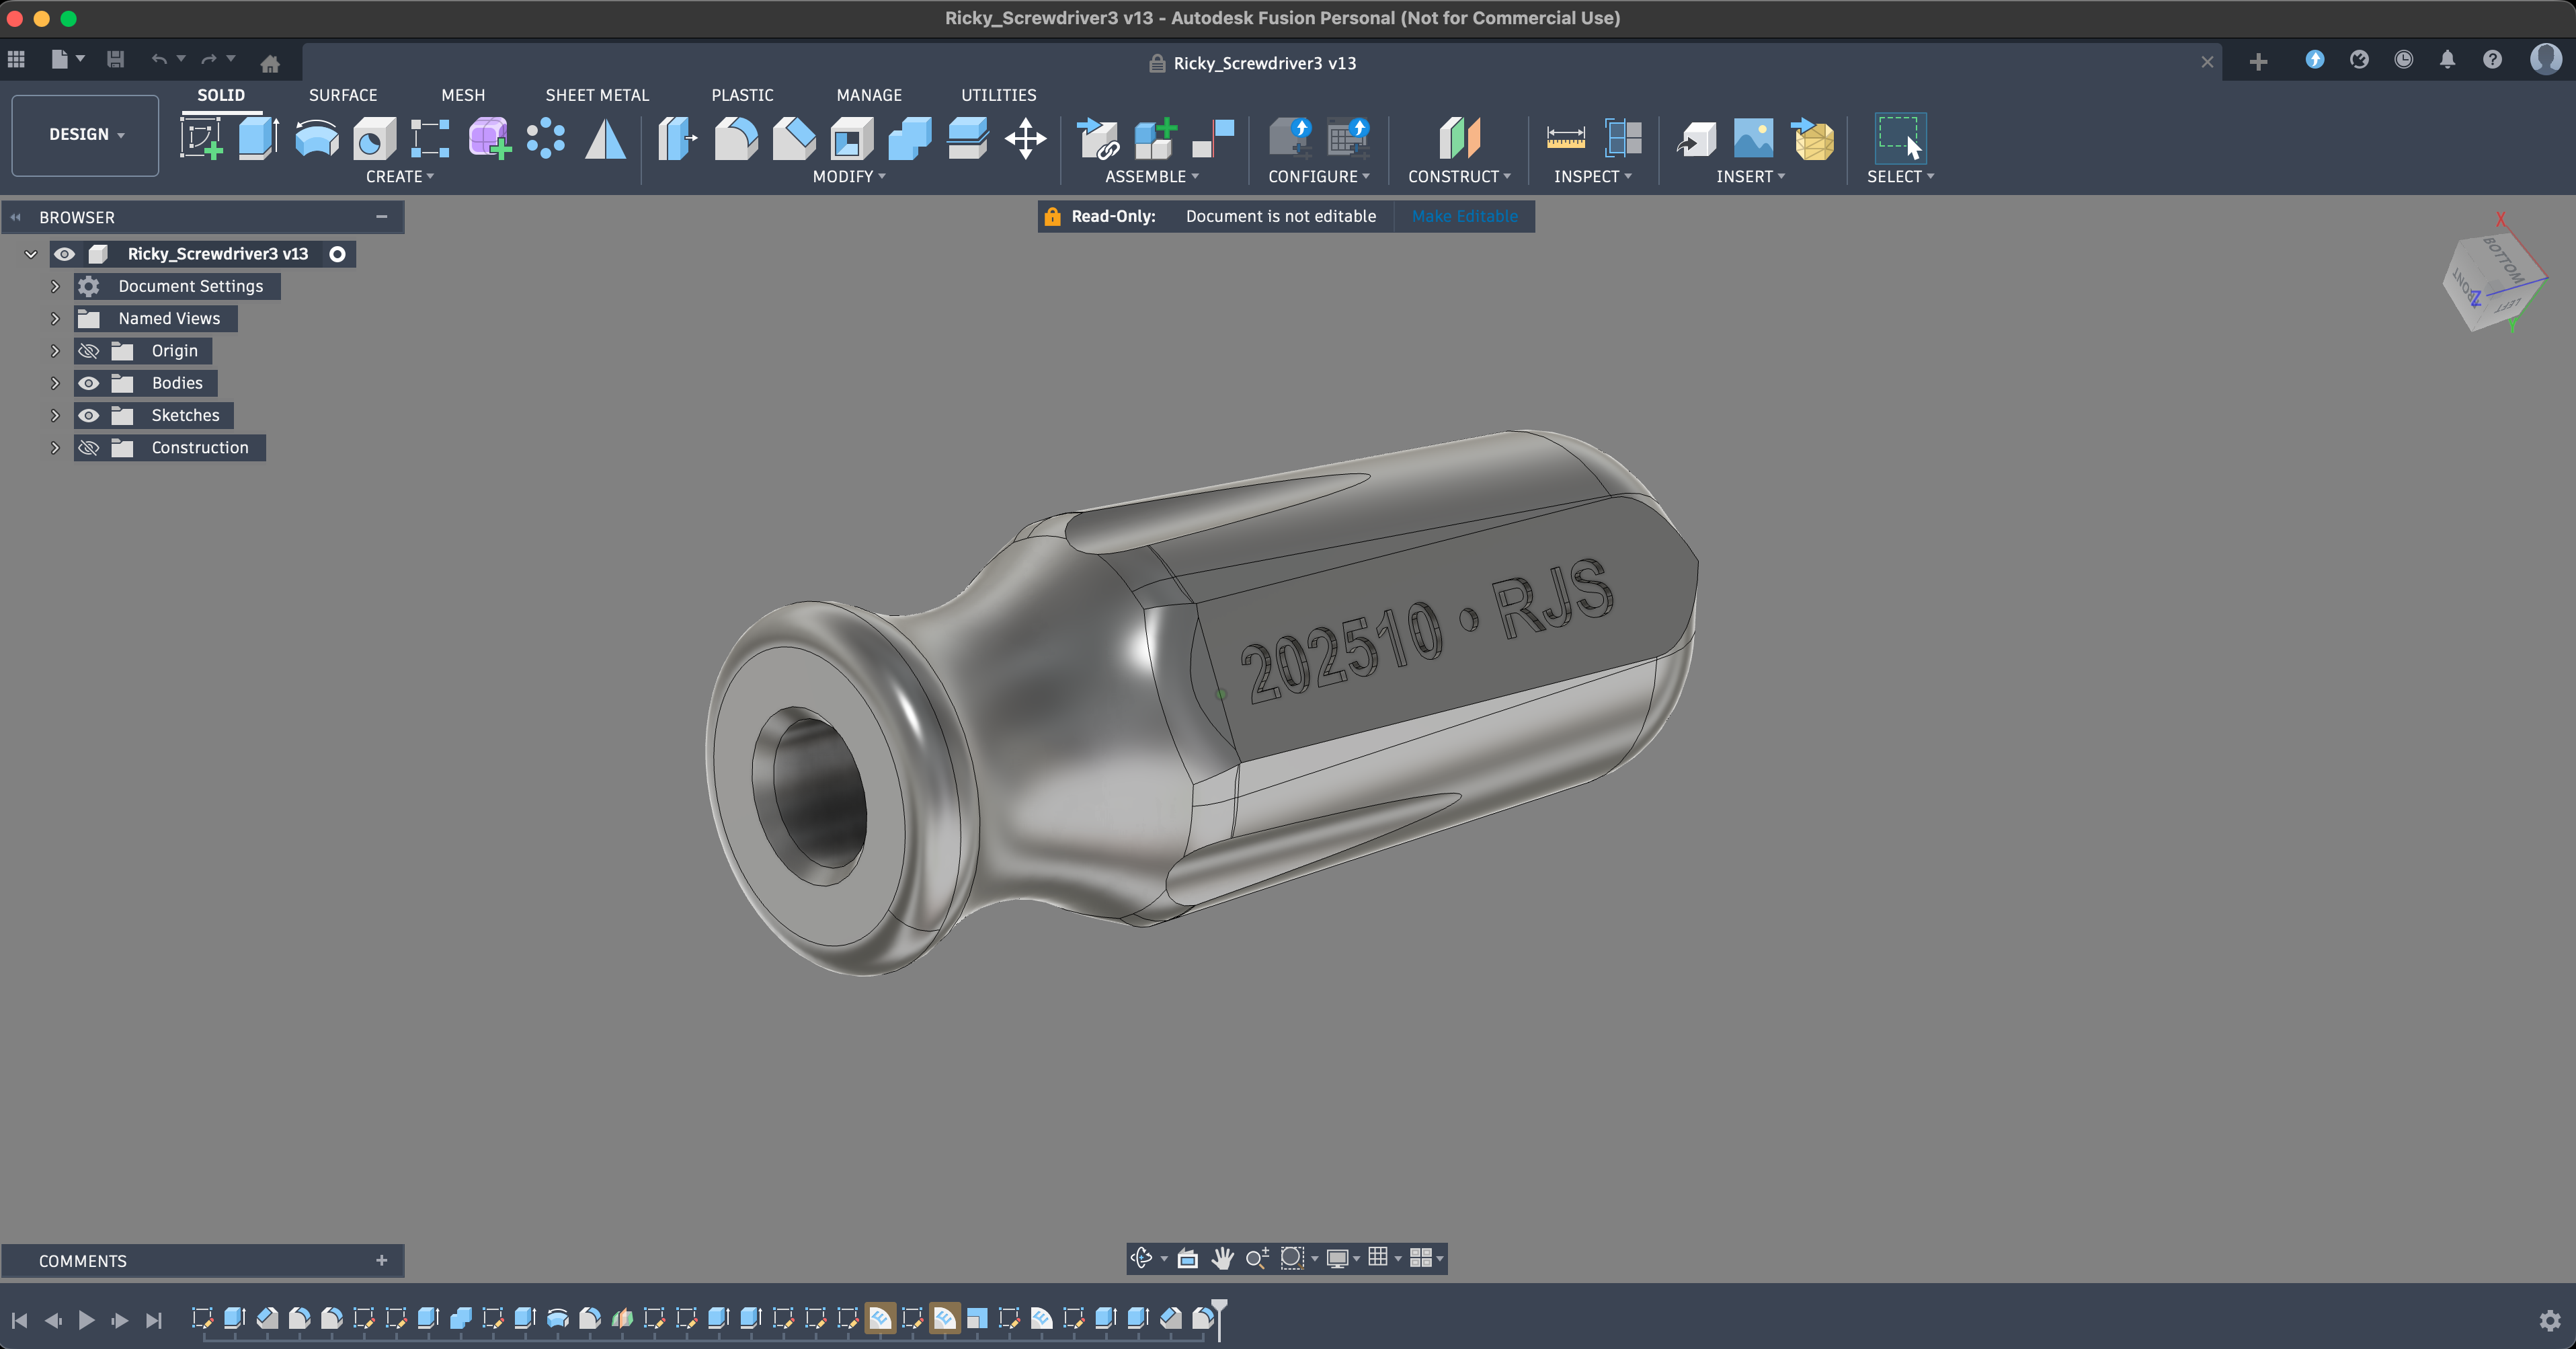The height and width of the screenshot is (1349, 2576).
Task: Select the Pan hand tool
Action: (x=1222, y=1258)
